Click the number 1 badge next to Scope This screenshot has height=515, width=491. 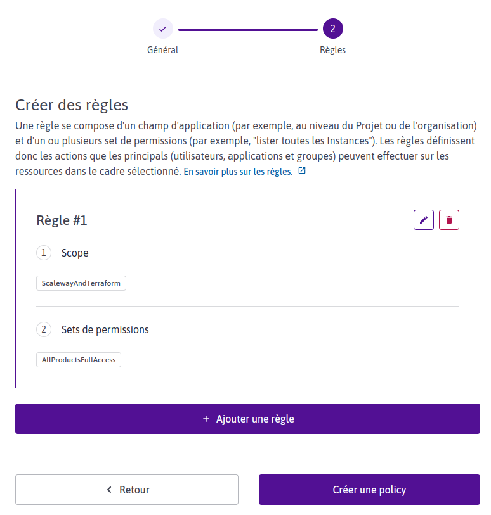point(44,253)
